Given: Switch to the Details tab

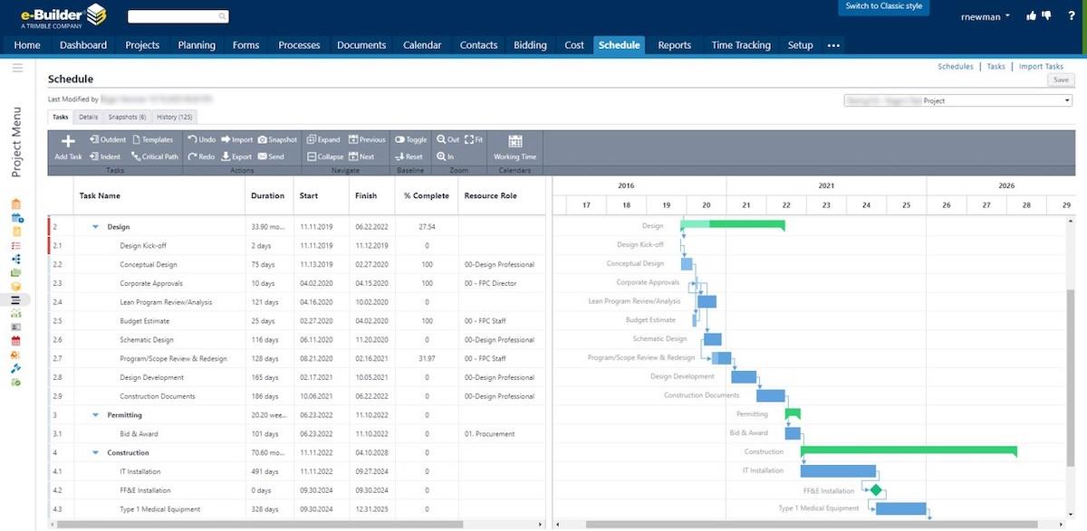Looking at the screenshot, I should pos(88,117).
